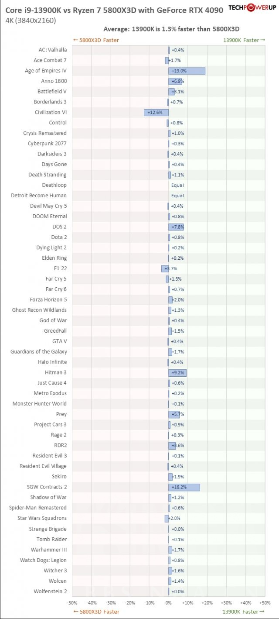Click the Hitman 3 +9.2% bar
Image resolution: width=279 pixels, height=619 pixels.
(x=177, y=372)
